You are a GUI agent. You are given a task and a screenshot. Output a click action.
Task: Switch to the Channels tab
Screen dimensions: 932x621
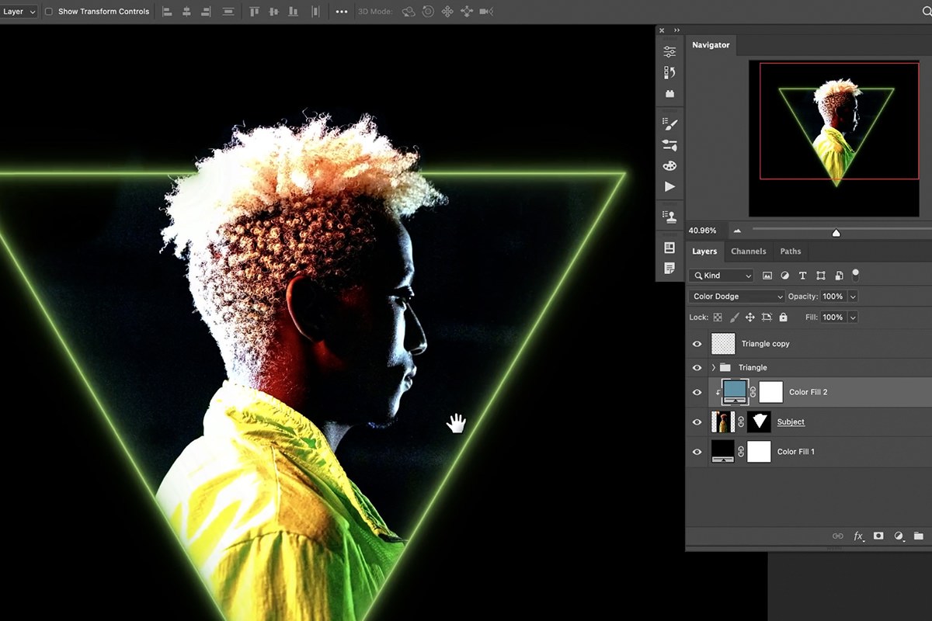tap(749, 252)
